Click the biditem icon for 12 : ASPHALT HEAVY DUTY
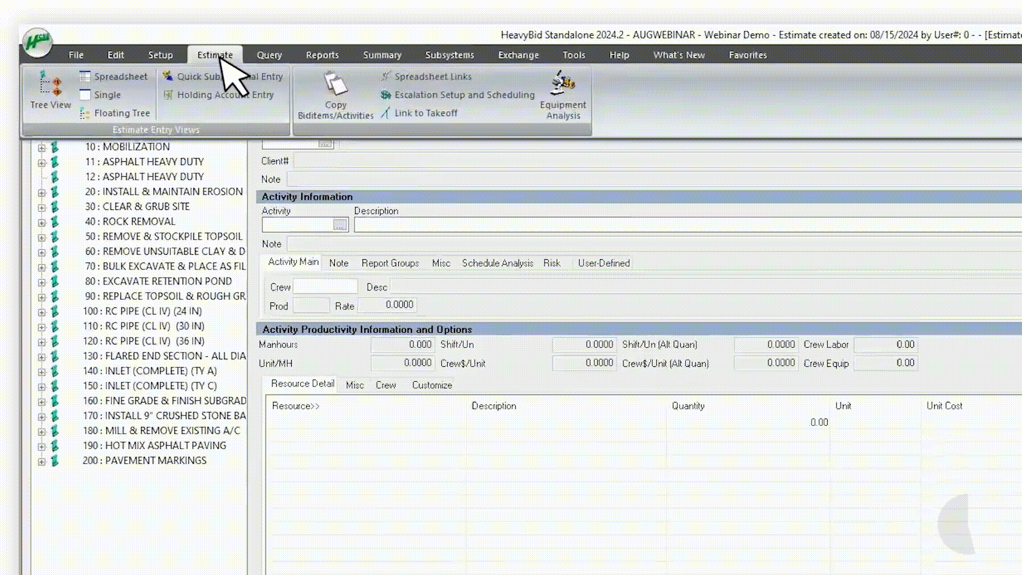The image size is (1022, 575). (x=54, y=177)
